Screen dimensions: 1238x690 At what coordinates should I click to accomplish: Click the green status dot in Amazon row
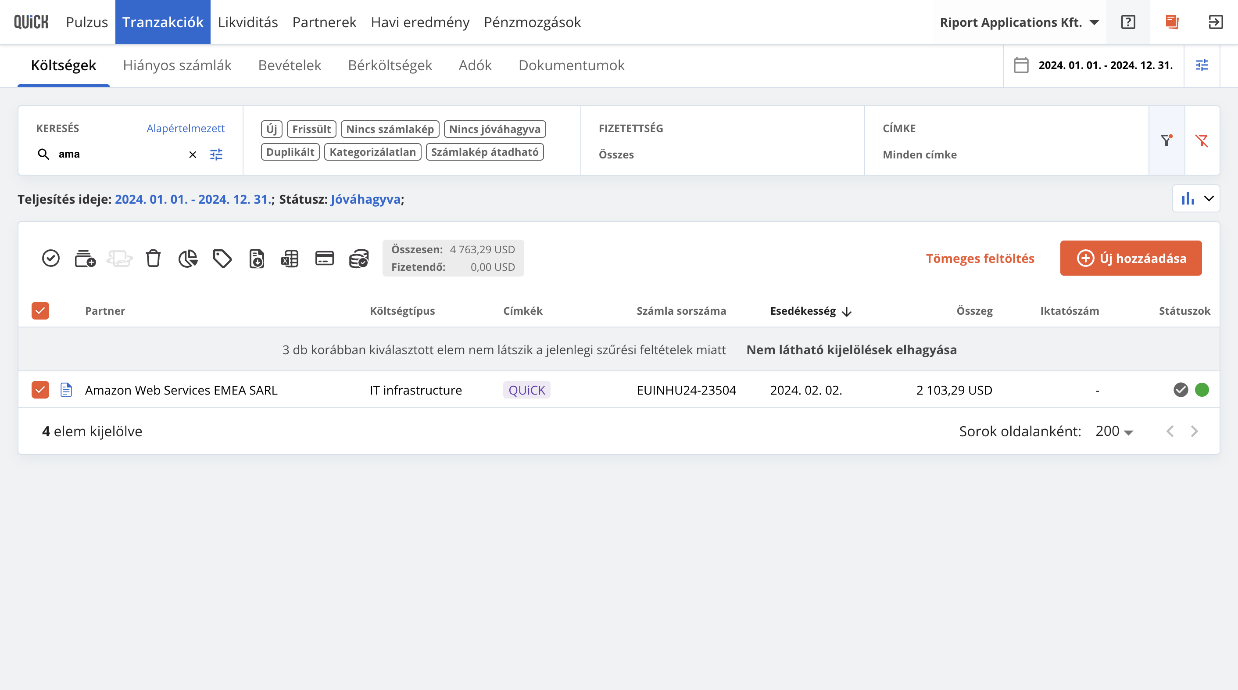click(x=1202, y=389)
